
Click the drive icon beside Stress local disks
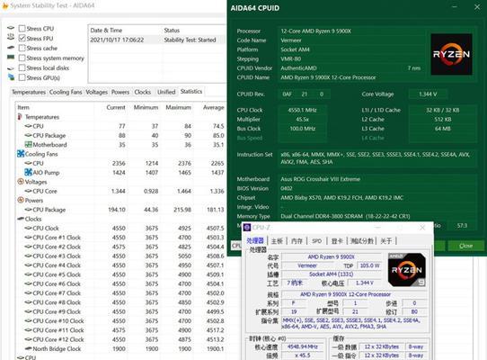click(11, 67)
